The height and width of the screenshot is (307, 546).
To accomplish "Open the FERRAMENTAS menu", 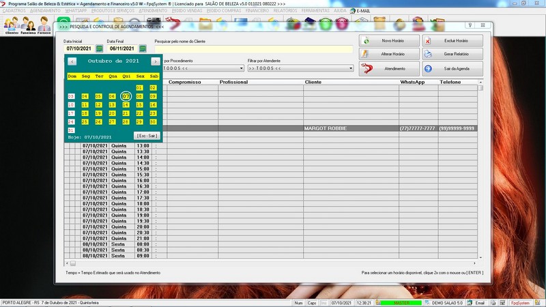I will click(x=315, y=11).
